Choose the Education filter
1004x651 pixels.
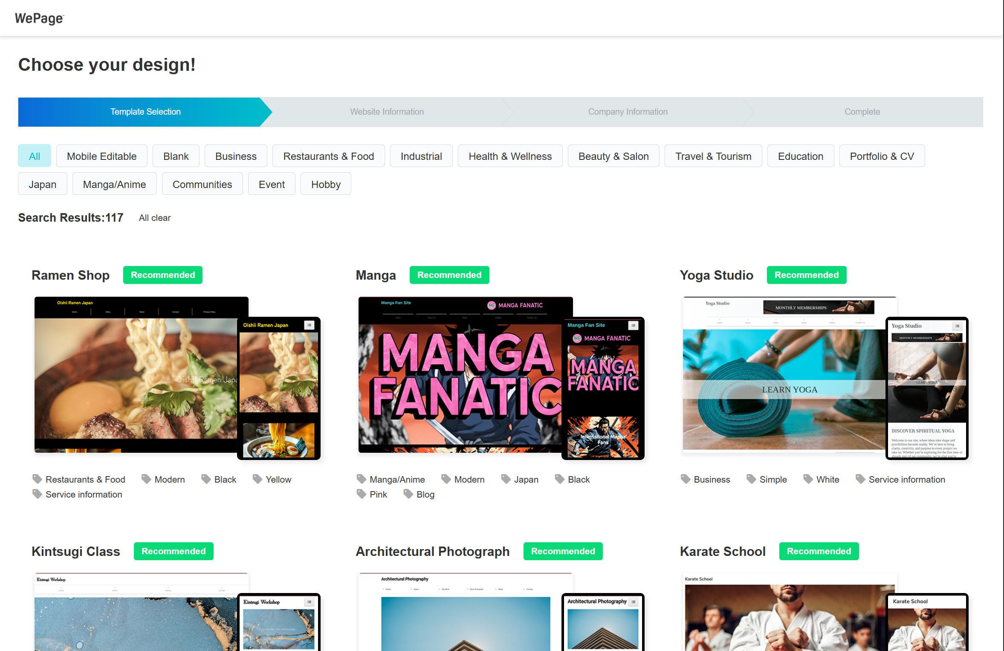coord(800,156)
